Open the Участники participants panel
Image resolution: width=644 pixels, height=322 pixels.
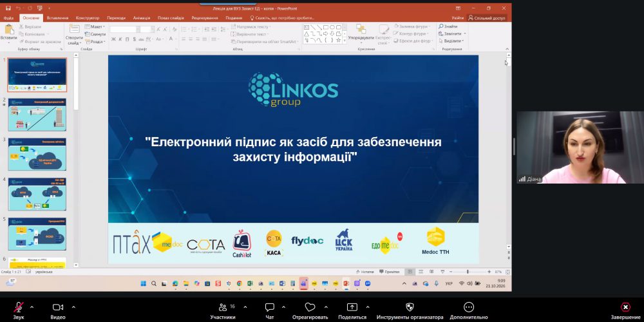pos(223,311)
